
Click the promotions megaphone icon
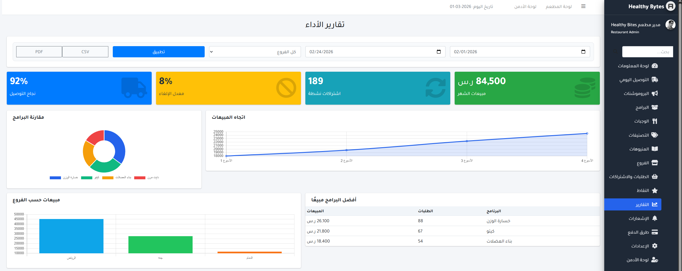point(655,93)
